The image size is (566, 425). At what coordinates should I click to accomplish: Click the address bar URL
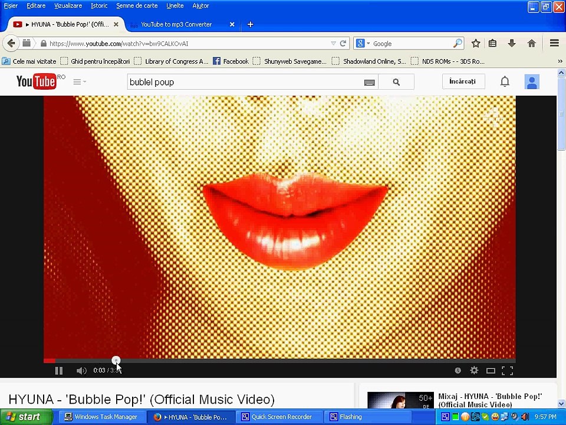pos(119,44)
